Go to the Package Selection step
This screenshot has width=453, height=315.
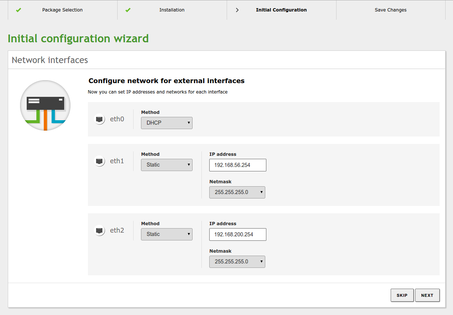(x=62, y=10)
